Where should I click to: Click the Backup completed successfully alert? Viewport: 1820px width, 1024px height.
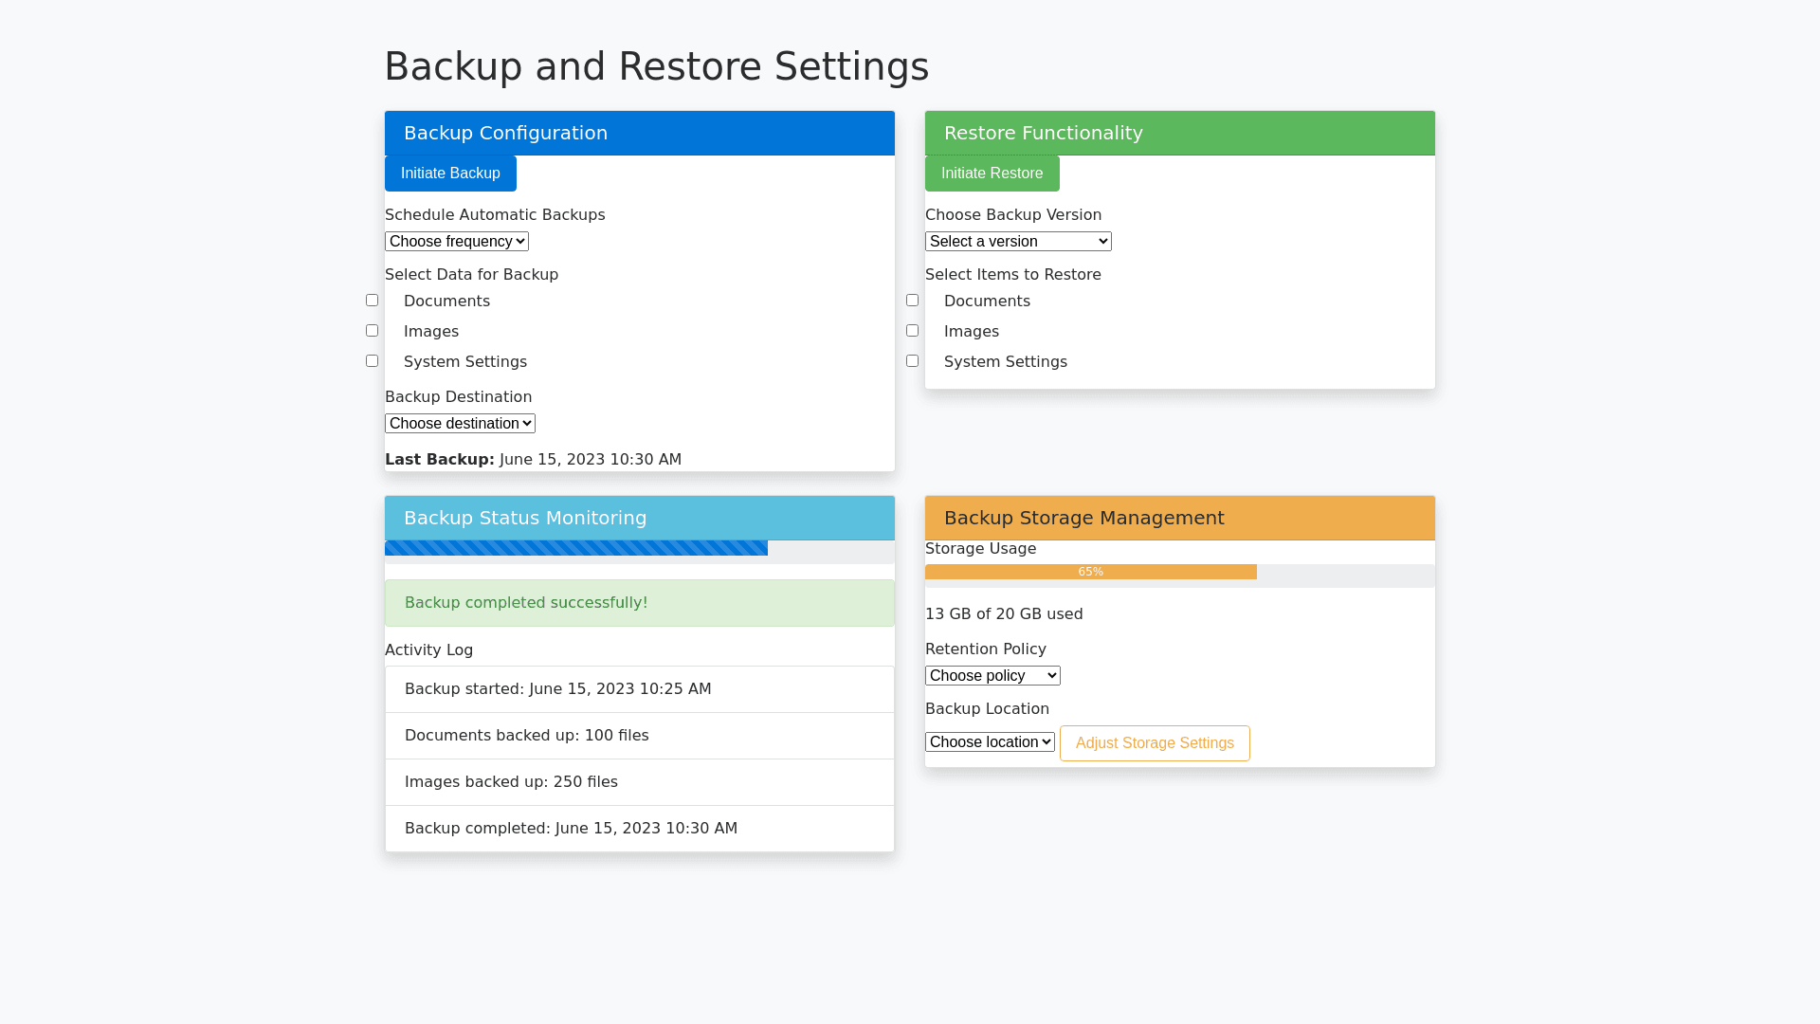tap(639, 603)
